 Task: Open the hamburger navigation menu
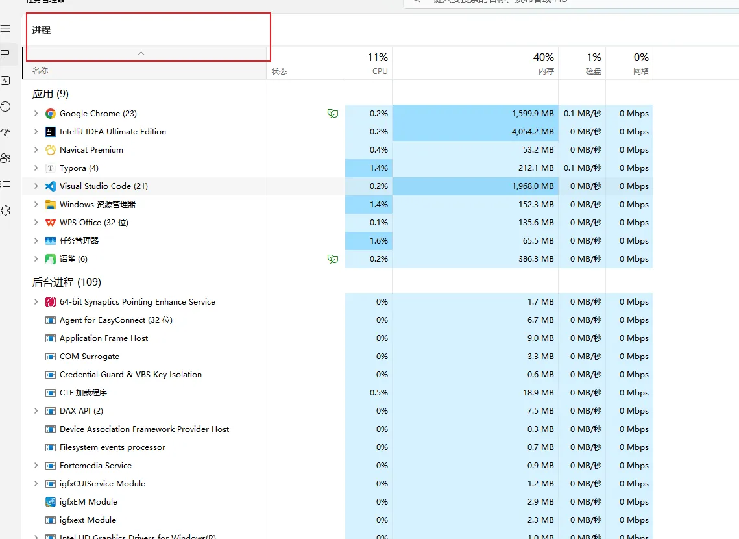6,29
